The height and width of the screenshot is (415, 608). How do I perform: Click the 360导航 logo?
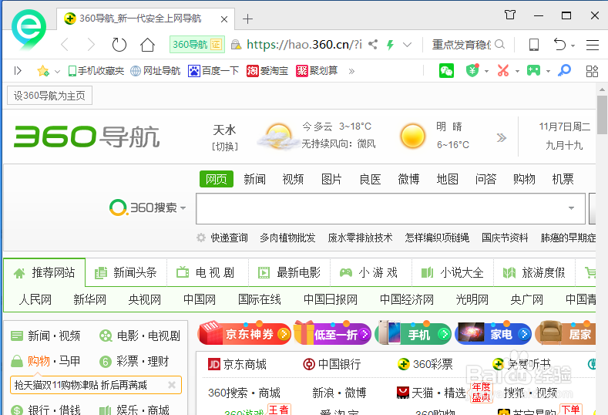click(86, 137)
